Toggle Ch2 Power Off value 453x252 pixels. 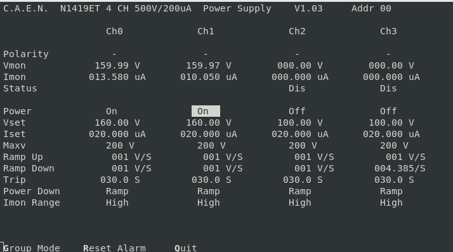[297, 111]
